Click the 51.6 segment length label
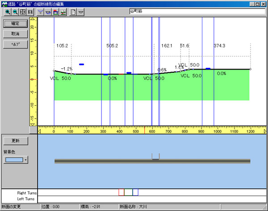Screen dimensions: 268x211 (x=184, y=46)
